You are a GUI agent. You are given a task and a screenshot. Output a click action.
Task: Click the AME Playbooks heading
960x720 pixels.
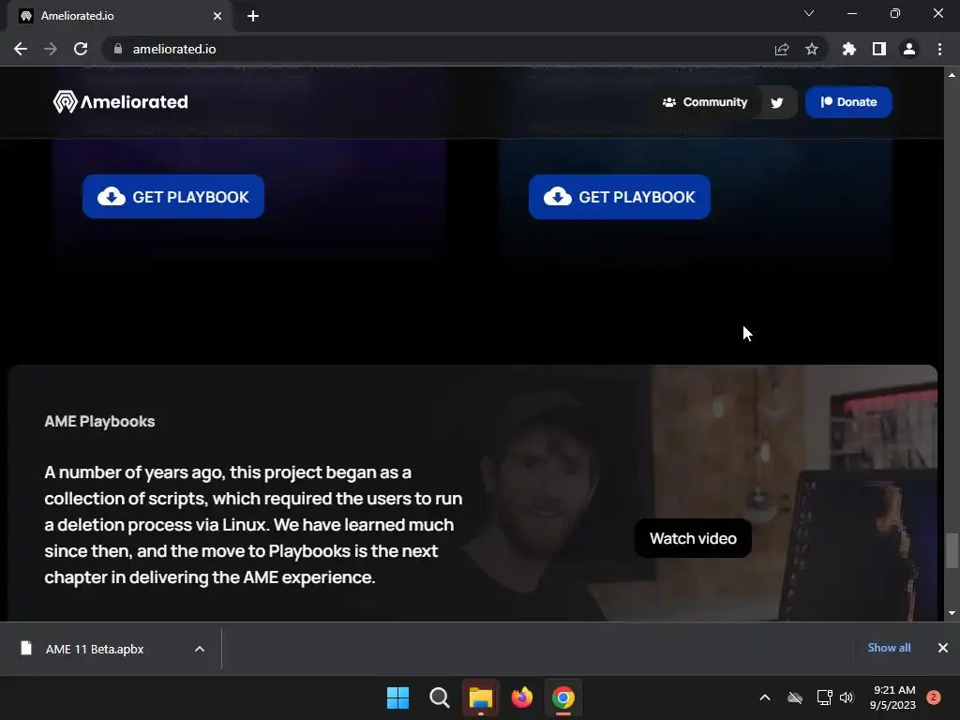coord(99,421)
